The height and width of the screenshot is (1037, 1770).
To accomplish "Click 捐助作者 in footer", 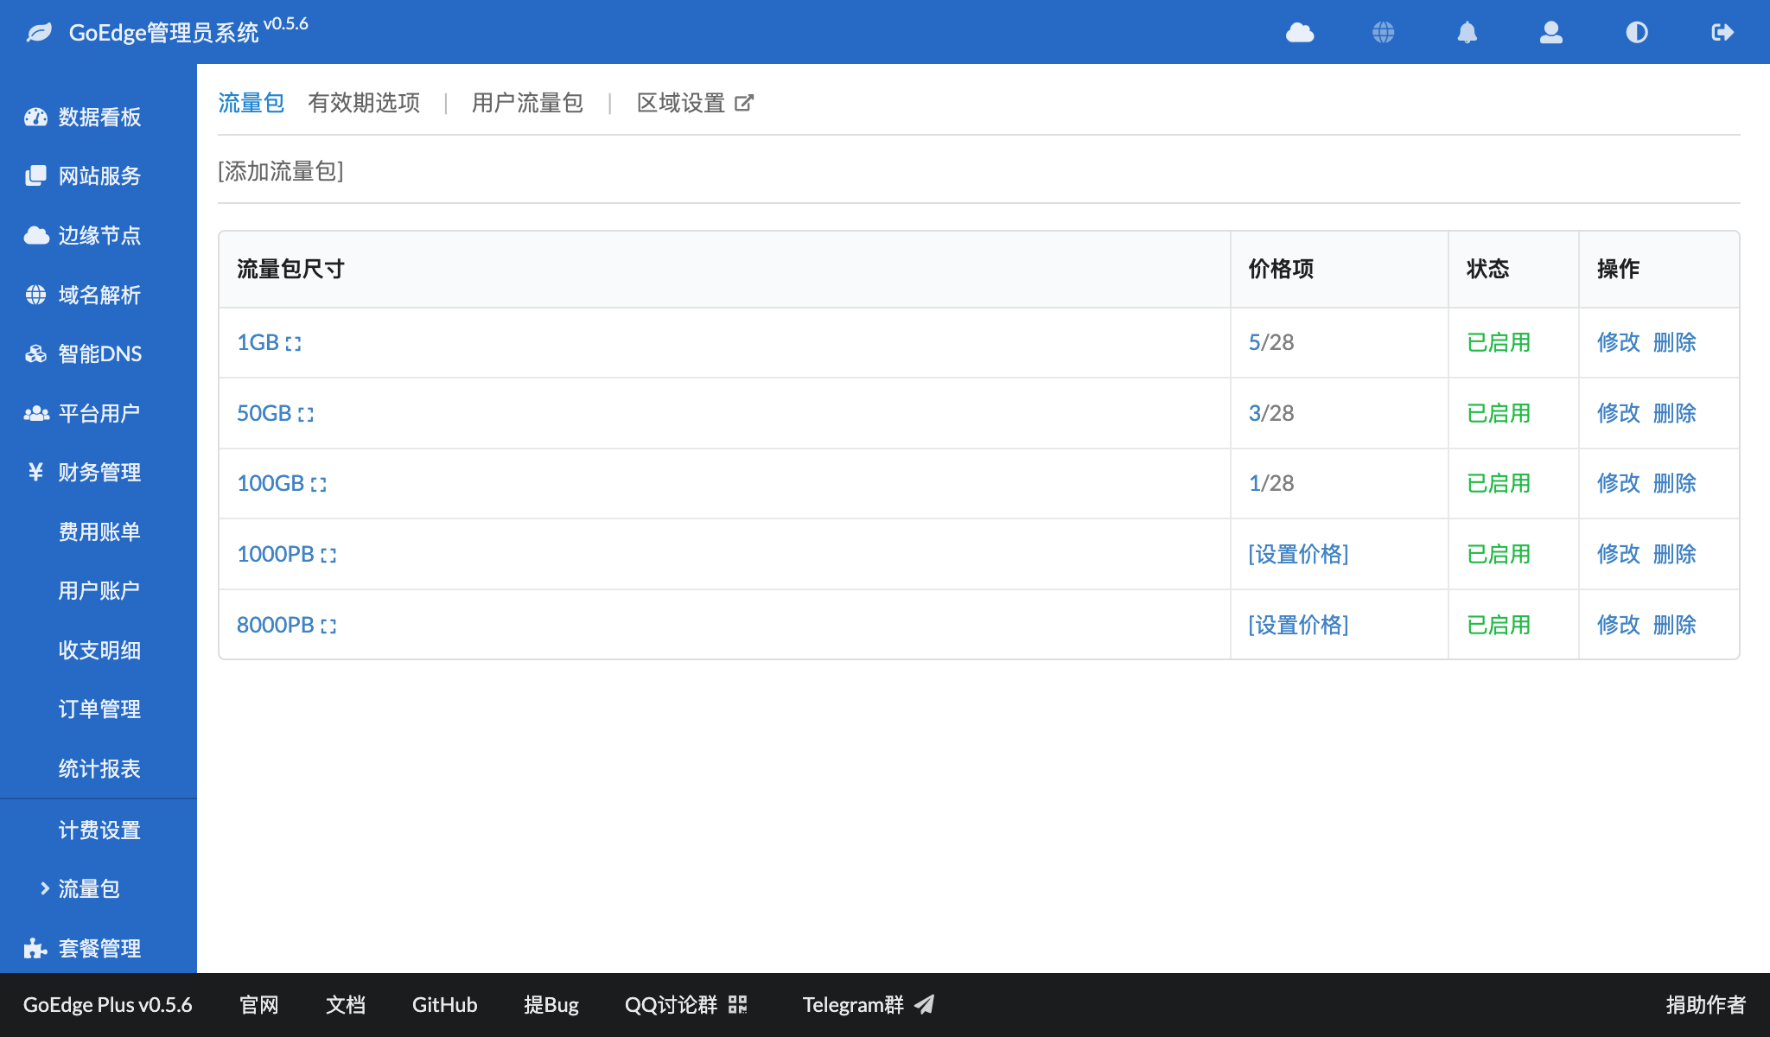I will click(x=1706, y=1005).
